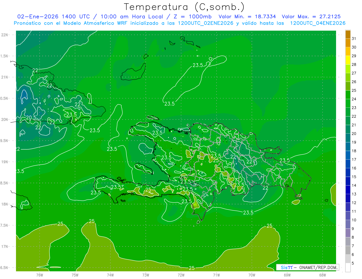Select the legend color band between 30 and 31
The width and height of the screenshot is (362, 279).
tap(348, 43)
